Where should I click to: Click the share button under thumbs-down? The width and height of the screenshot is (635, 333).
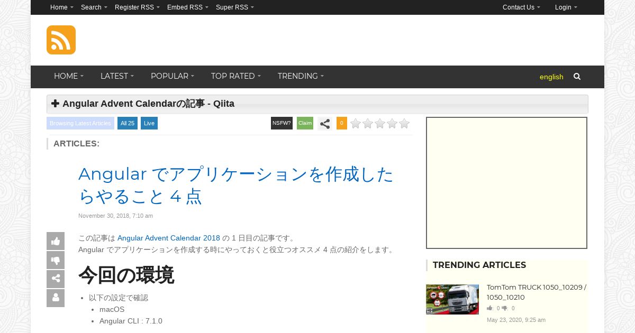pos(56,279)
